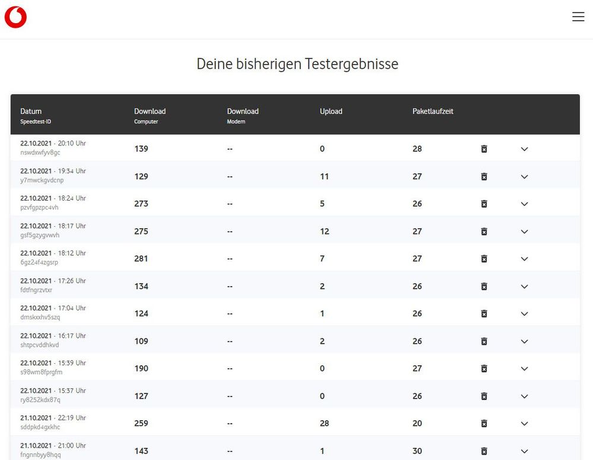Viewport: 593px width, 460px height.
Task: Remove the 21.10.2021 22:19 Uhr result
Action: (x=484, y=423)
